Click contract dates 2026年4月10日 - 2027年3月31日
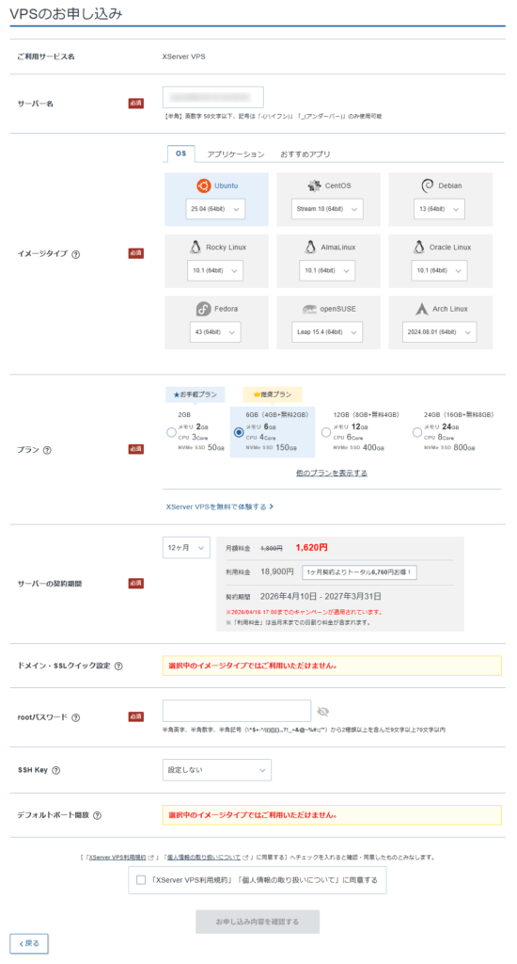The height and width of the screenshot is (964, 517). (321, 596)
